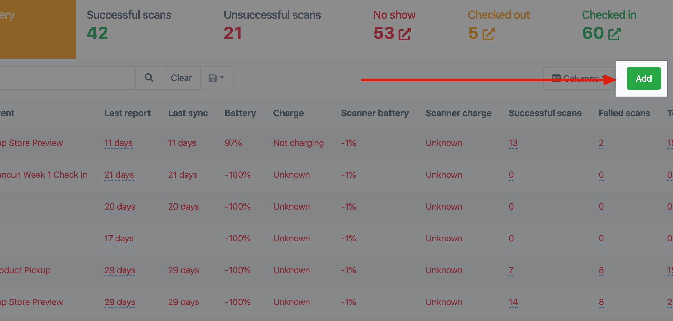Click the search magnifier icon
Image resolution: width=673 pixels, height=321 pixels.
[x=149, y=78]
